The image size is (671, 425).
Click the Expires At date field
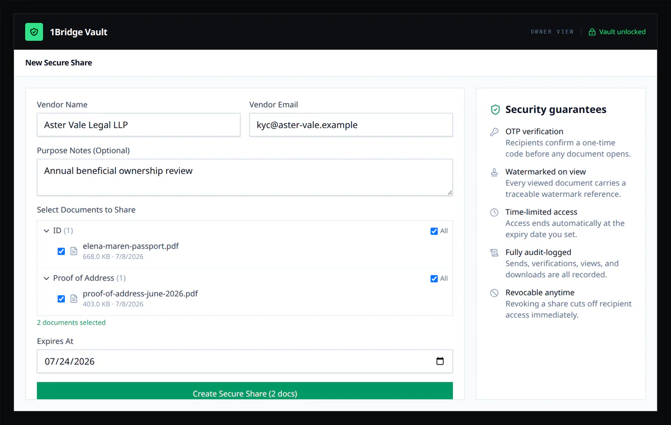pyautogui.click(x=245, y=361)
